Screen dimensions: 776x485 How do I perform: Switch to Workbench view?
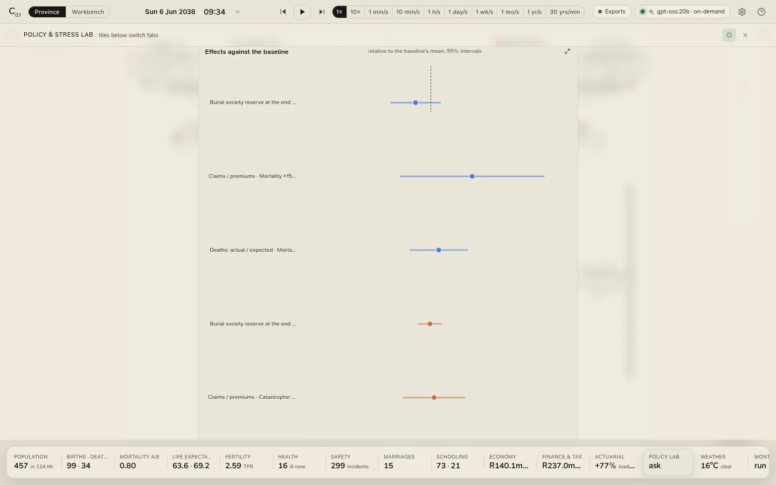click(x=88, y=12)
